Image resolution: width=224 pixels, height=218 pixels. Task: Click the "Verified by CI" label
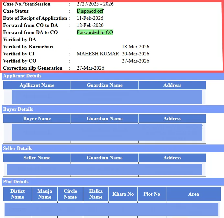click(19, 54)
